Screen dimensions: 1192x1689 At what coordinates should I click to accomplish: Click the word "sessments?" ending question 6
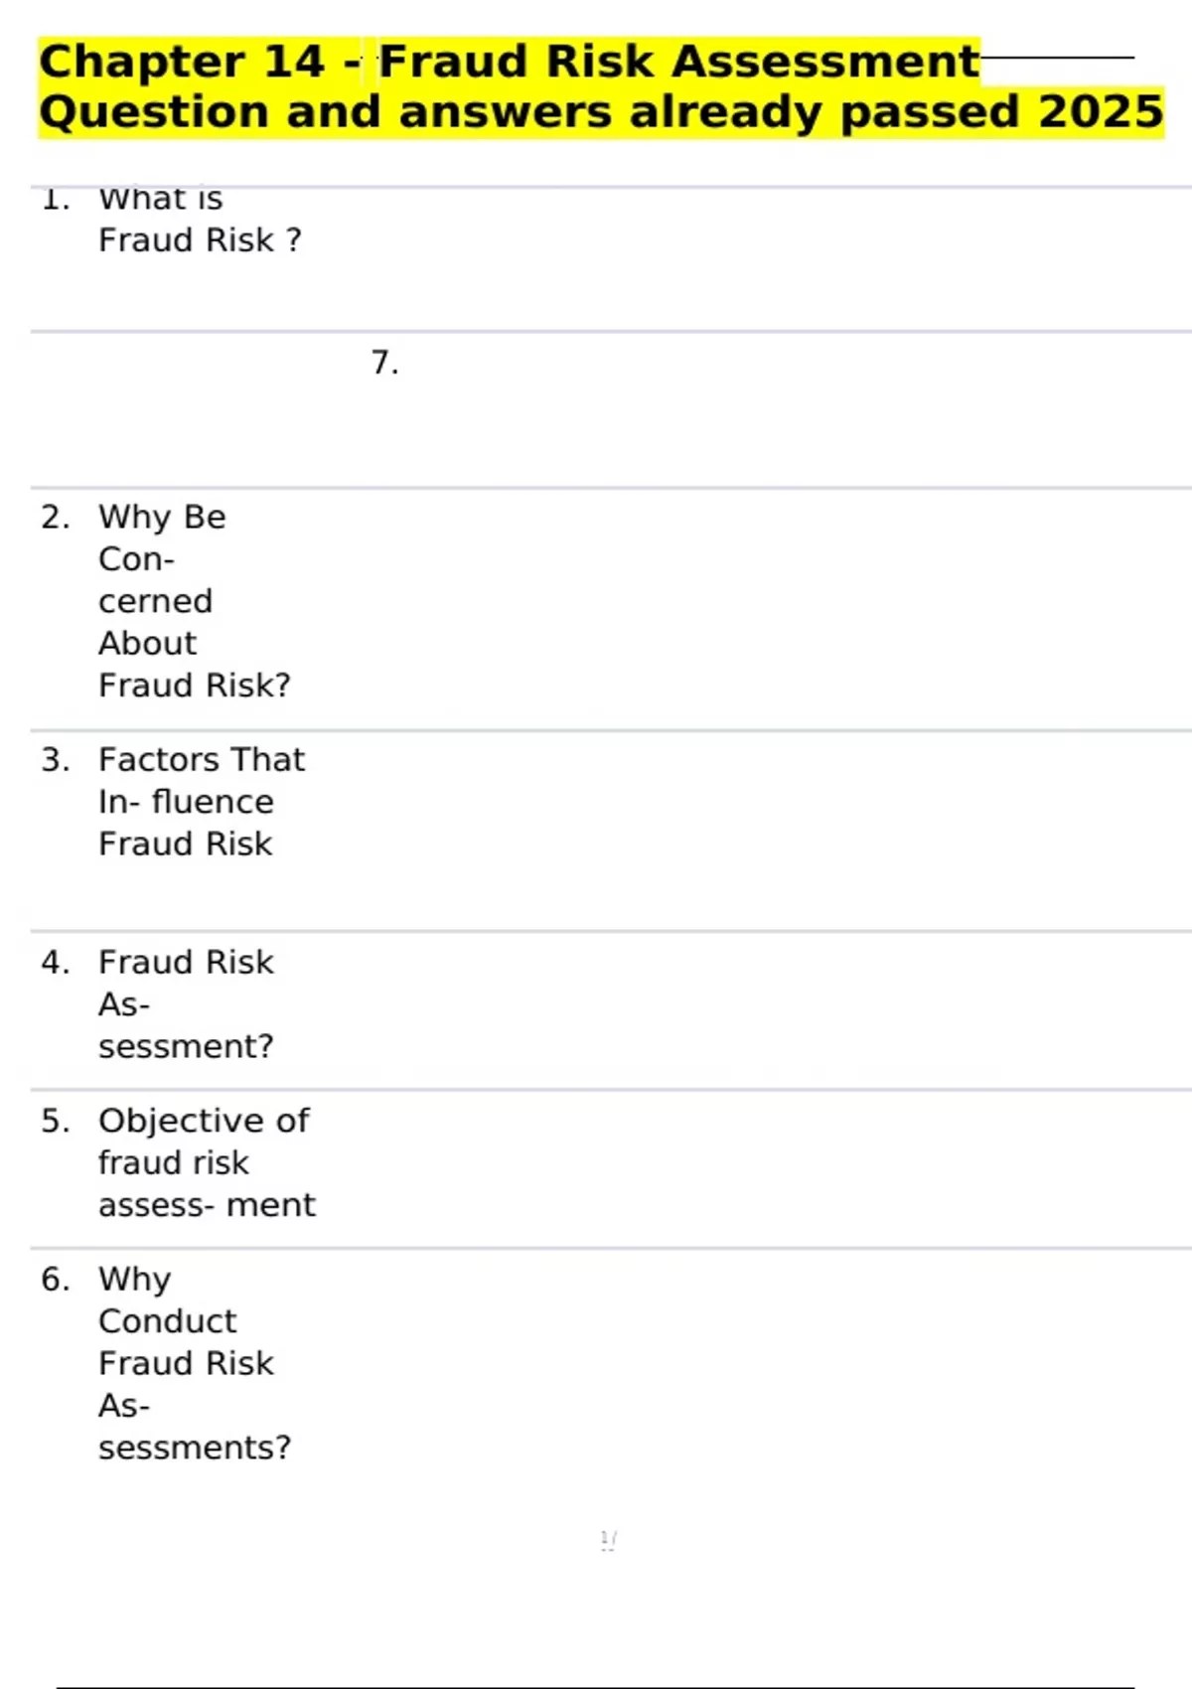pos(195,1449)
